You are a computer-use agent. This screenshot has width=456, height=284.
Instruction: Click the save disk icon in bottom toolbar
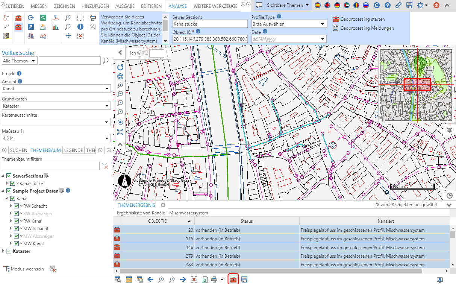point(244,279)
